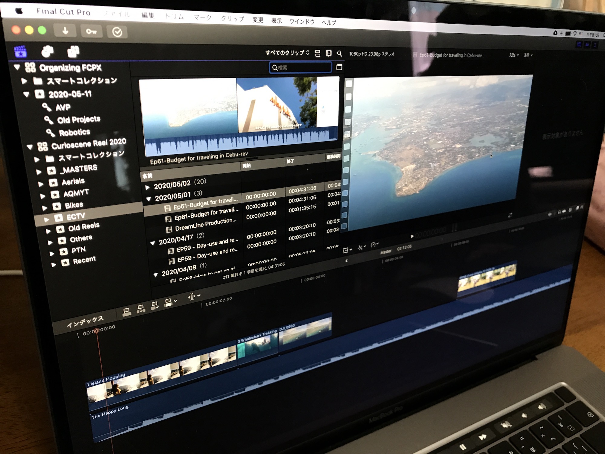This screenshot has width=605, height=454.
Task: Collapse the Organizing FCPX library
Action: pyautogui.click(x=17, y=67)
